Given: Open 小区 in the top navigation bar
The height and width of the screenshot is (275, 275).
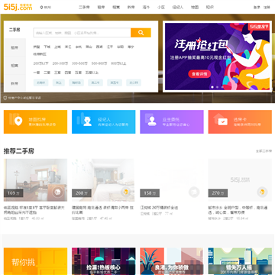Looking at the screenshot, I should (x=161, y=8).
